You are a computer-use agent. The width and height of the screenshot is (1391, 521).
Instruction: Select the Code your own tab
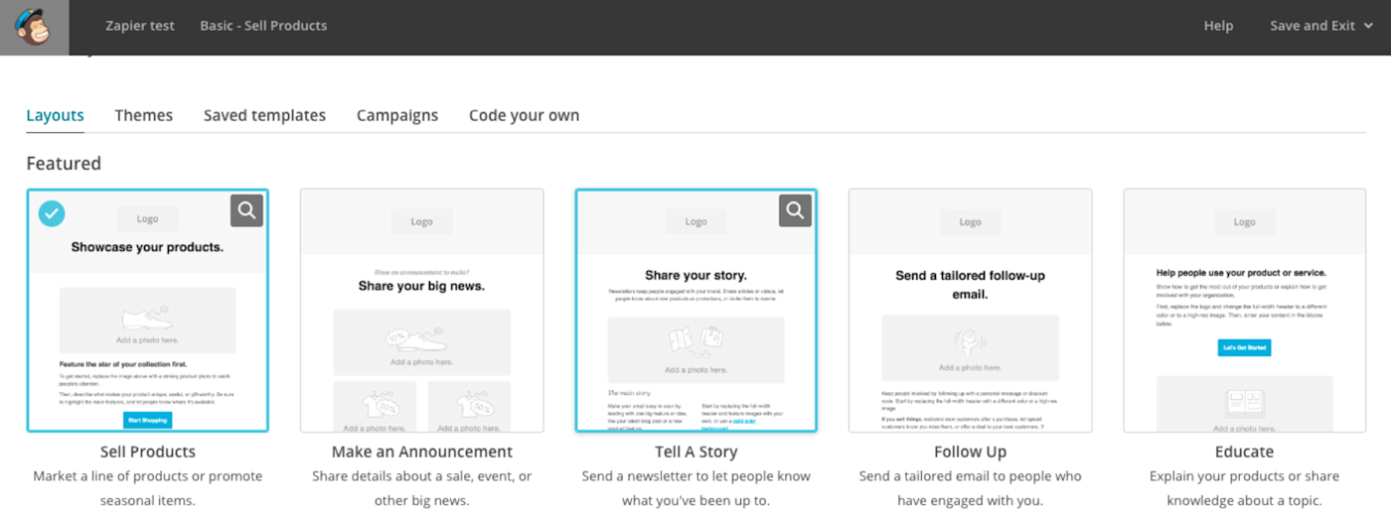click(x=525, y=115)
